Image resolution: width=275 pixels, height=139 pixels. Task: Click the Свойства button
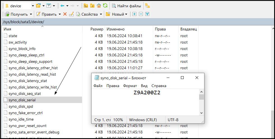[89, 14]
